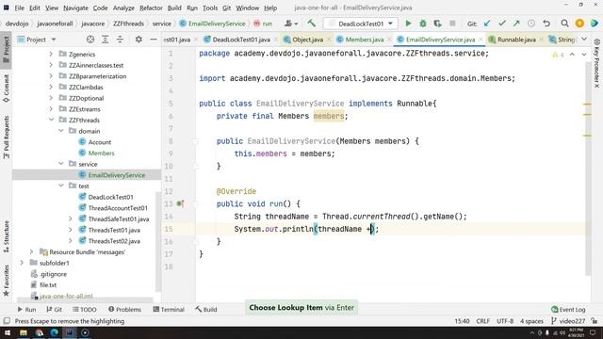Image resolution: width=603 pixels, height=339 pixels.
Task: Click the UTF-8 encoding indicator
Action: [x=505, y=321]
